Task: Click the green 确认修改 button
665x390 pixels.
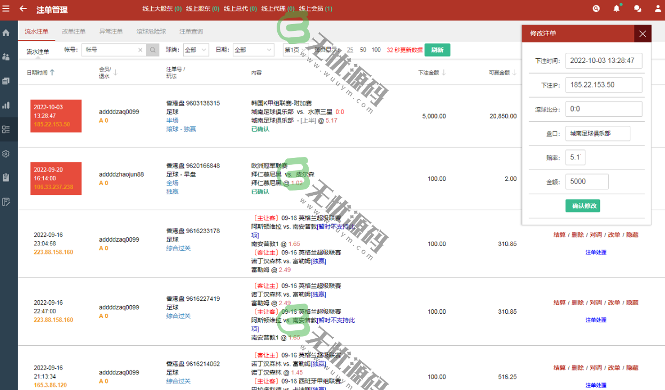Action: [582, 205]
